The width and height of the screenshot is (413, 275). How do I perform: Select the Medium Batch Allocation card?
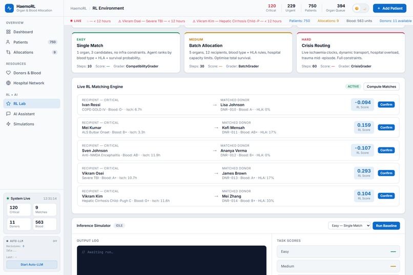(x=238, y=53)
